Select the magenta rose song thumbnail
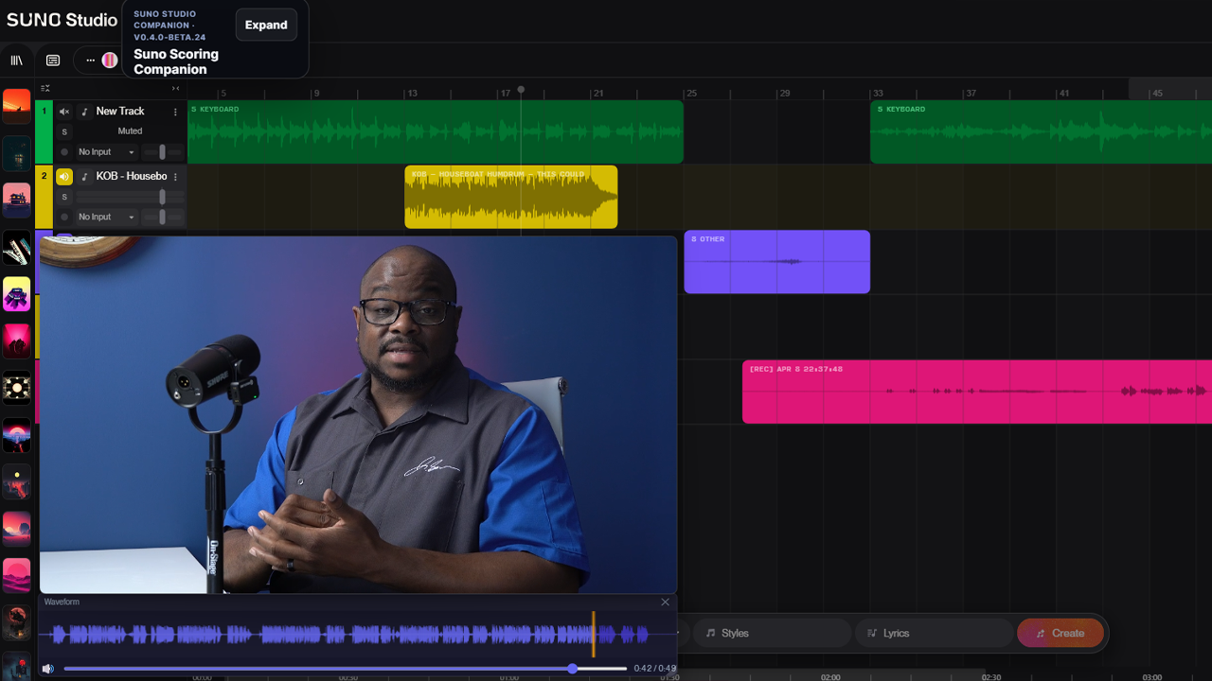Viewport: 1212px width, 681px height. pyautogui.click(x=17, y=341)
